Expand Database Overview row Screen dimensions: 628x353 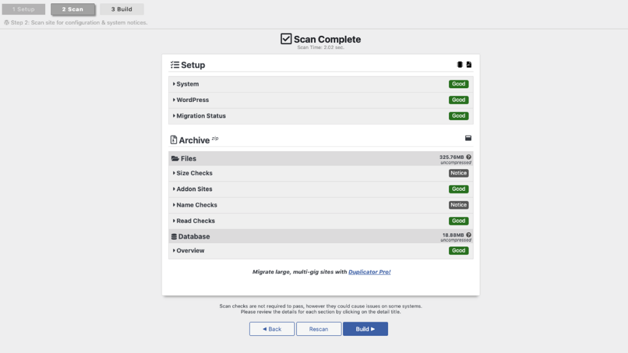click(321, 250)
